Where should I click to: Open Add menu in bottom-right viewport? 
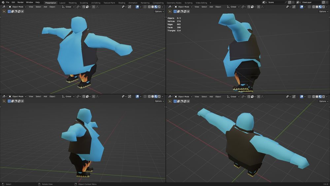tap(211, 96)
